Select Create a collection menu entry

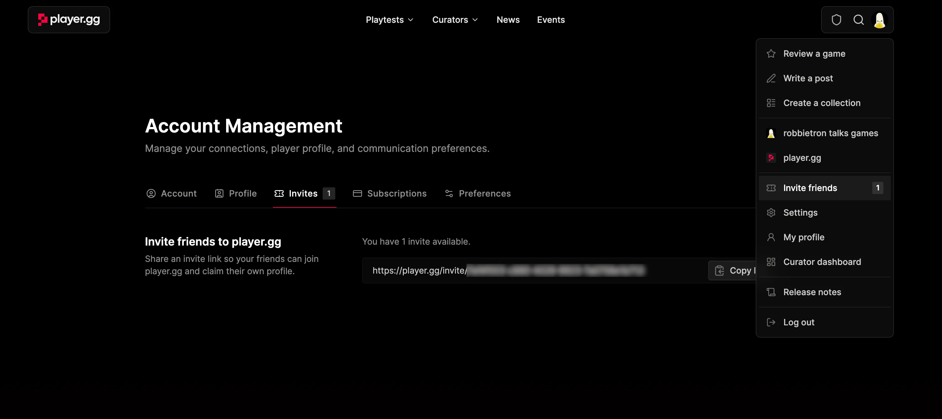[824, 103]
